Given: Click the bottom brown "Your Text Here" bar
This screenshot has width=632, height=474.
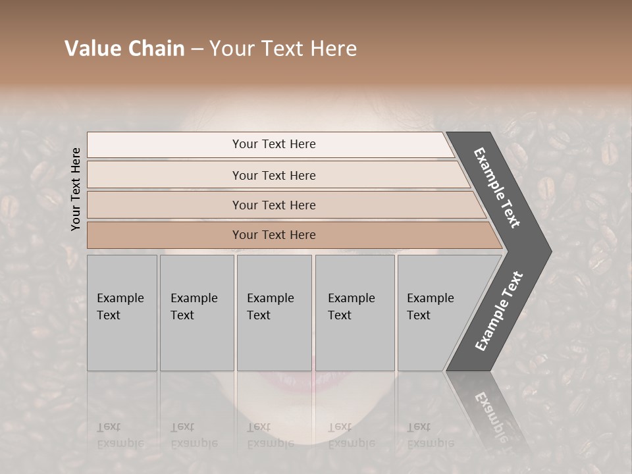Looking at the screenshot, I should pyautogui.click(x=274, y=235).
